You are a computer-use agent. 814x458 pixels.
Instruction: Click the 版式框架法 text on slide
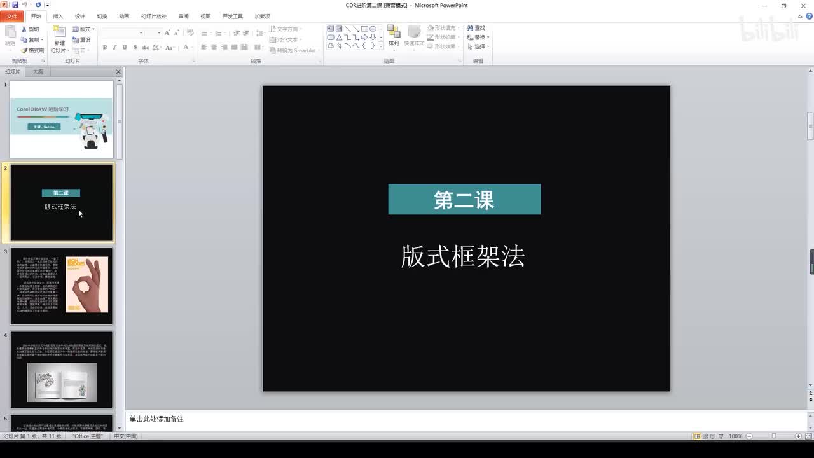point(463,256)
